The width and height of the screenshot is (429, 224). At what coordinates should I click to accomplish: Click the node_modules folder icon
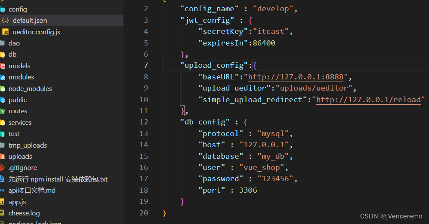pyautogui.click(x=3, y=89)
